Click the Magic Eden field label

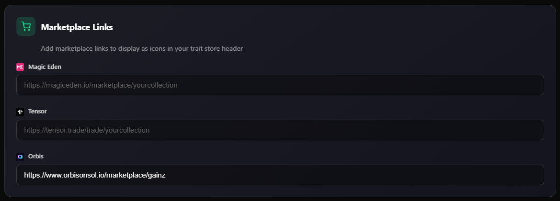click(45, 67)
